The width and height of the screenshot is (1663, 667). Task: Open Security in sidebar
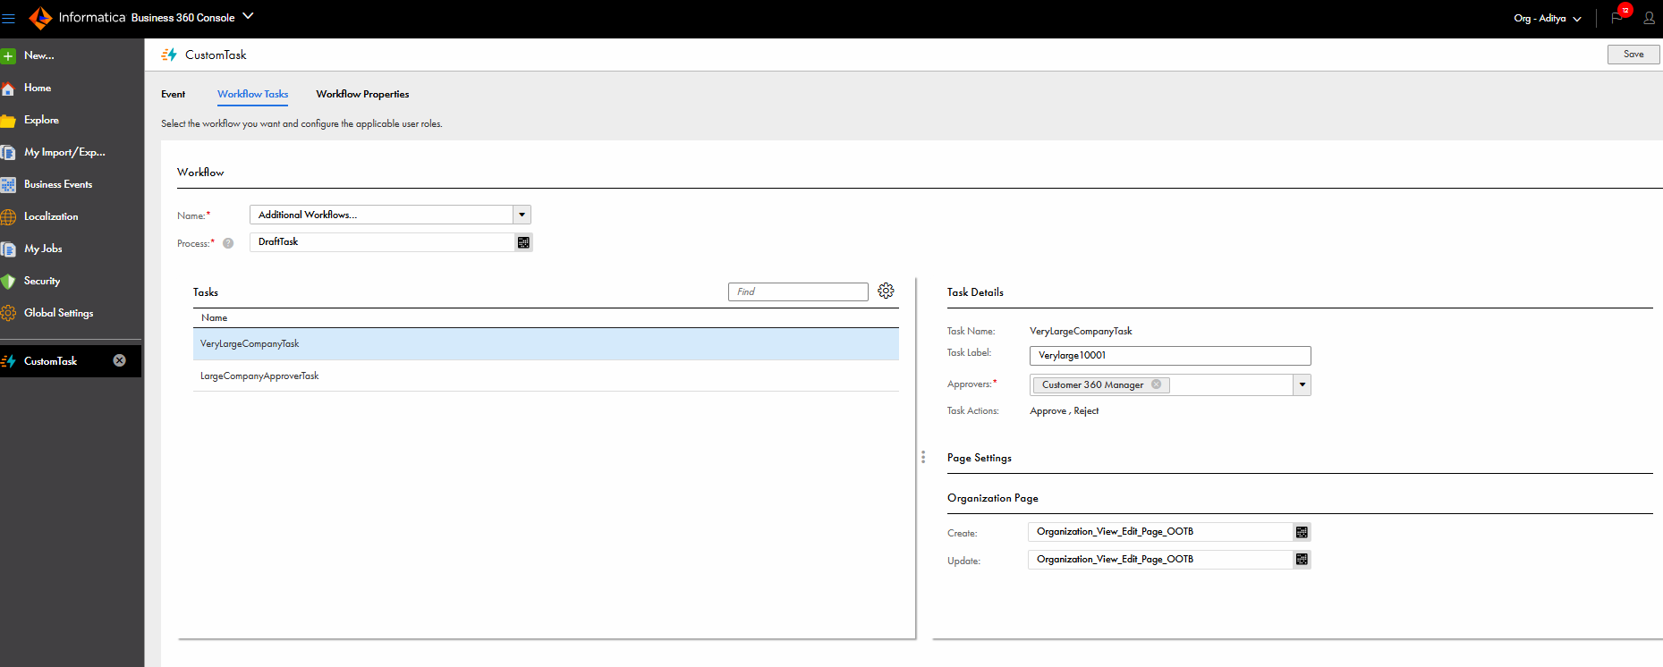pos(42,281)
